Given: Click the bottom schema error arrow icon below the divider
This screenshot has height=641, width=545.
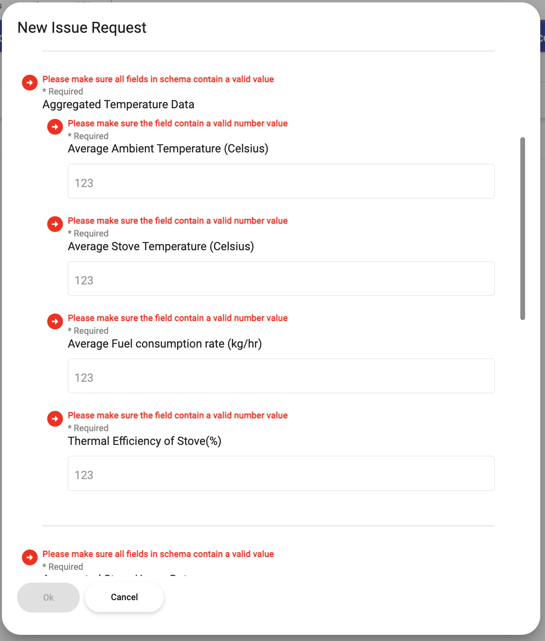Looking at the screenshot, I should pyautogui.click(x=29, y=557).
